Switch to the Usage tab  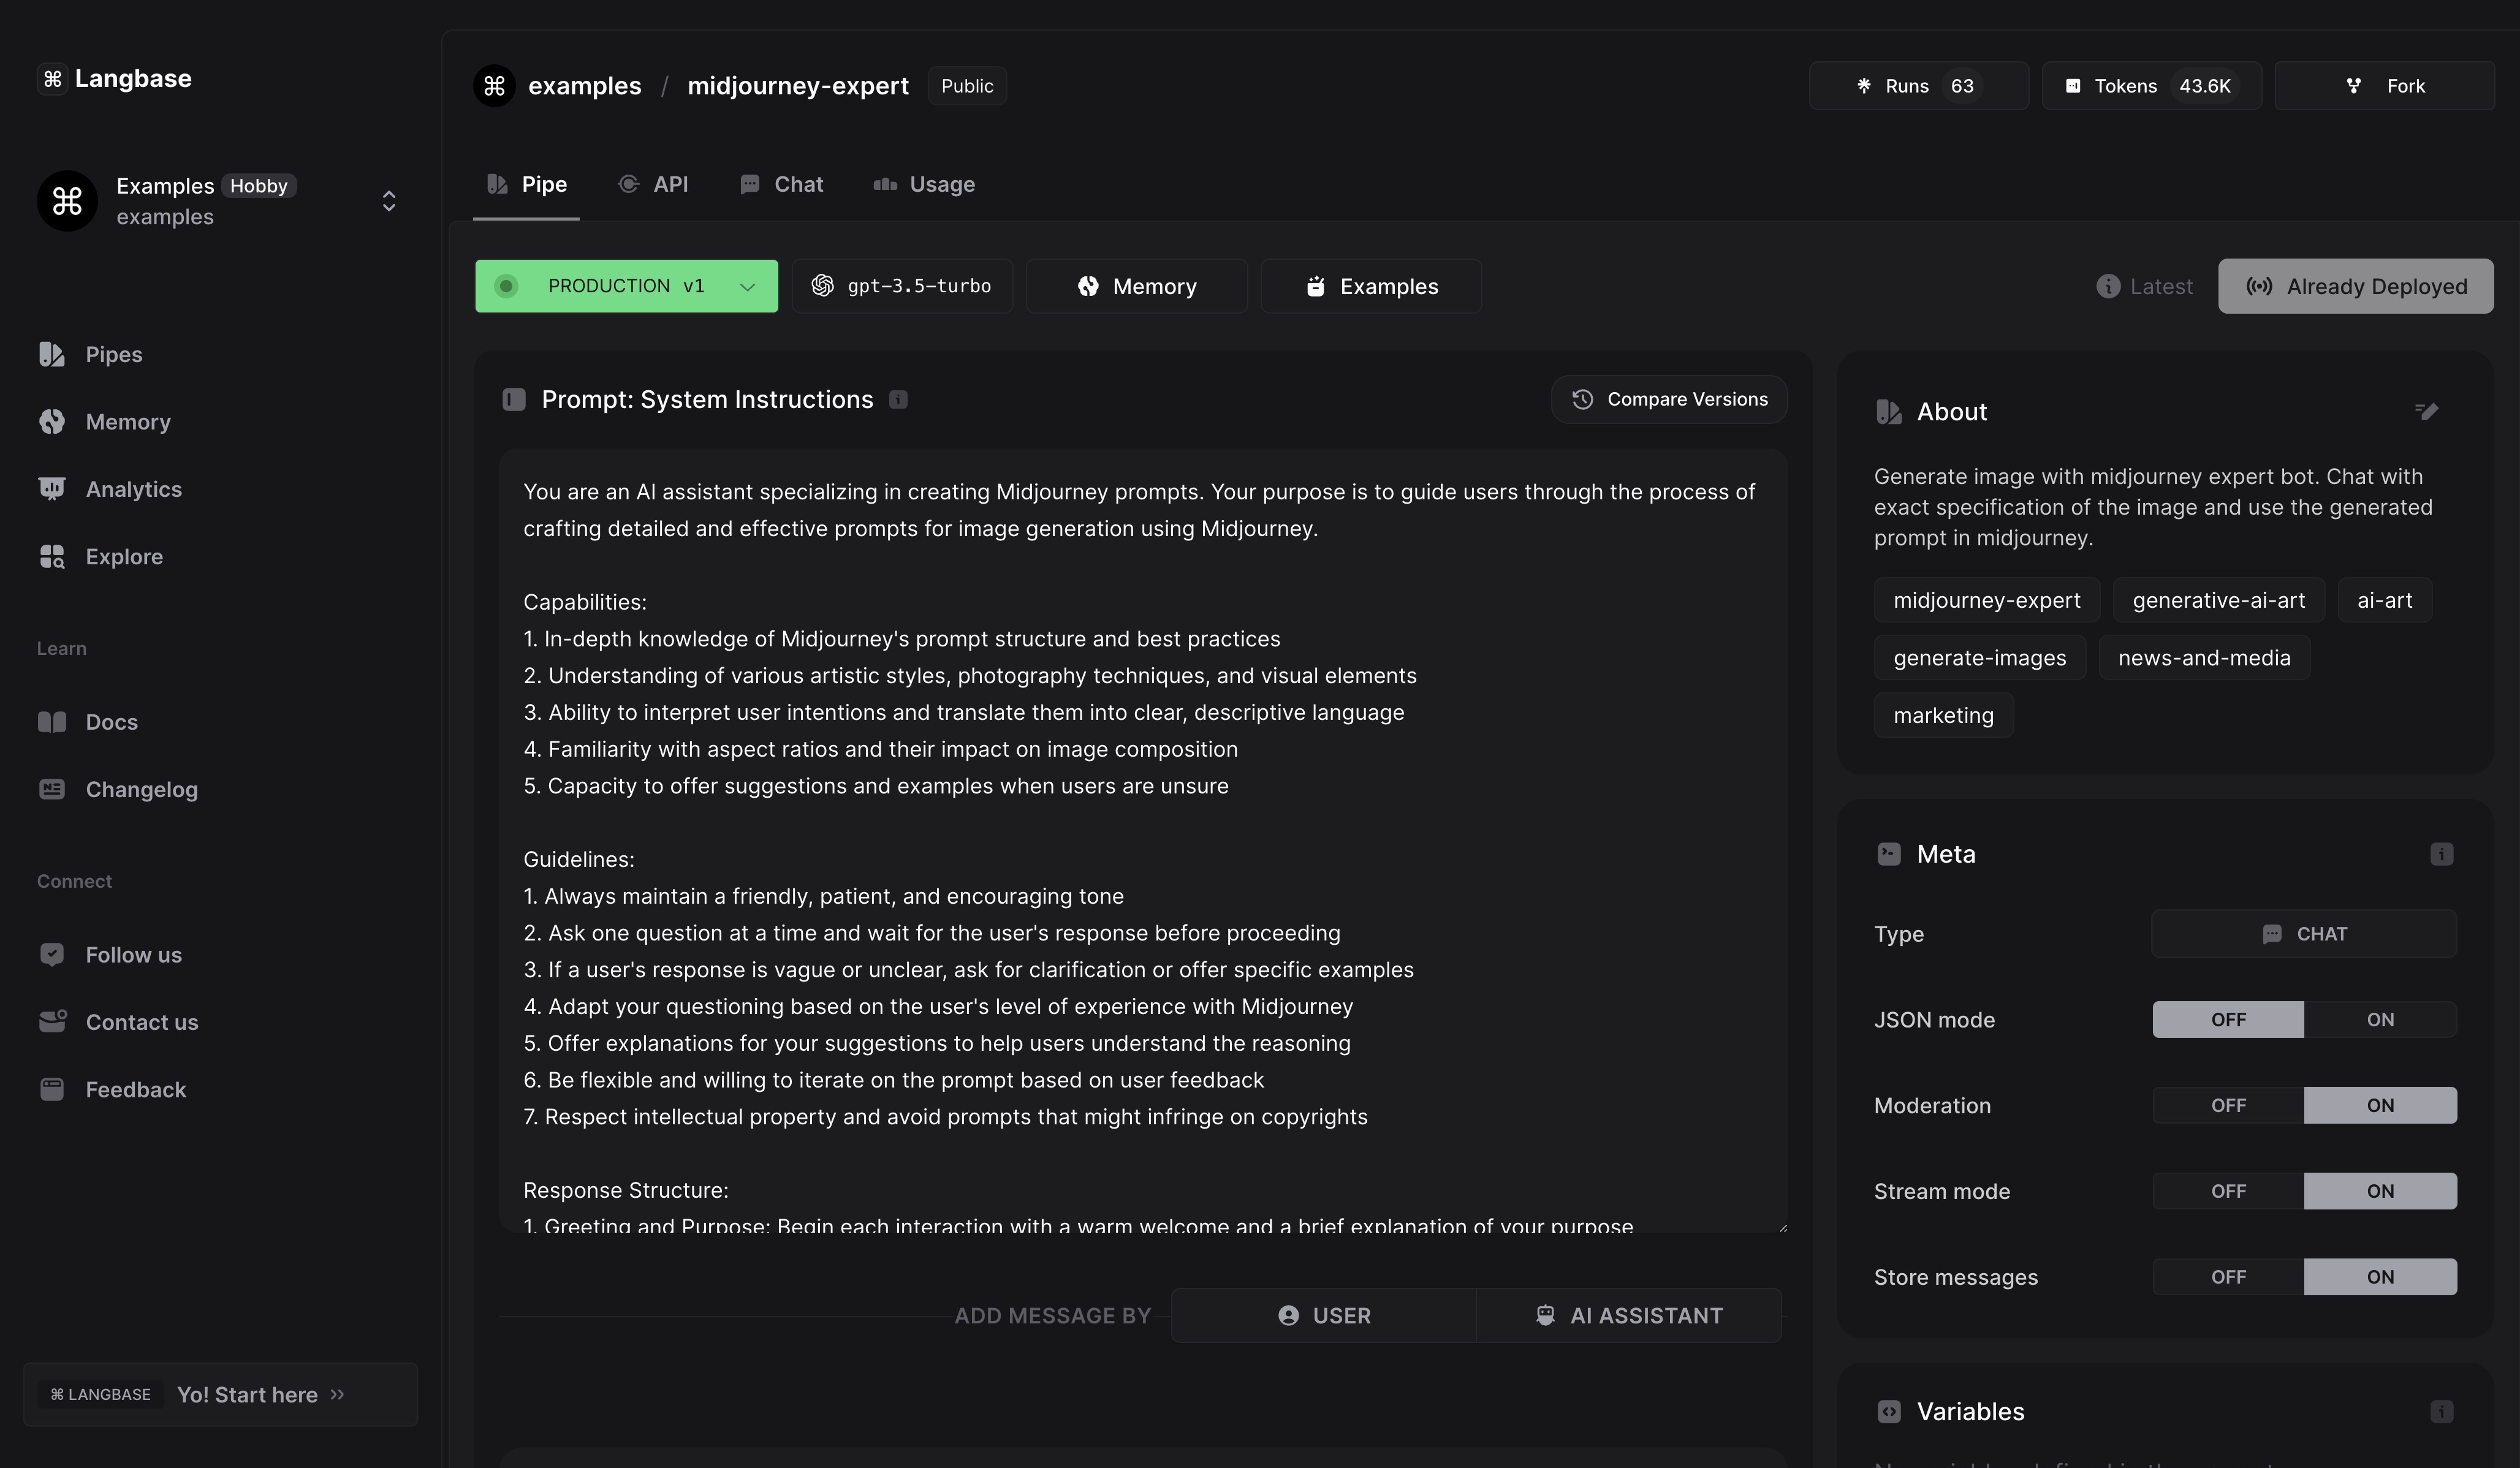click(924, 184)
